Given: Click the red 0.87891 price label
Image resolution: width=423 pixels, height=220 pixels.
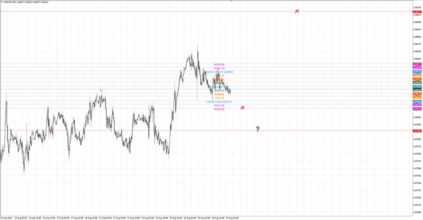Looking at the screenshot, I should pyautogui.click(x=417, y=131).
